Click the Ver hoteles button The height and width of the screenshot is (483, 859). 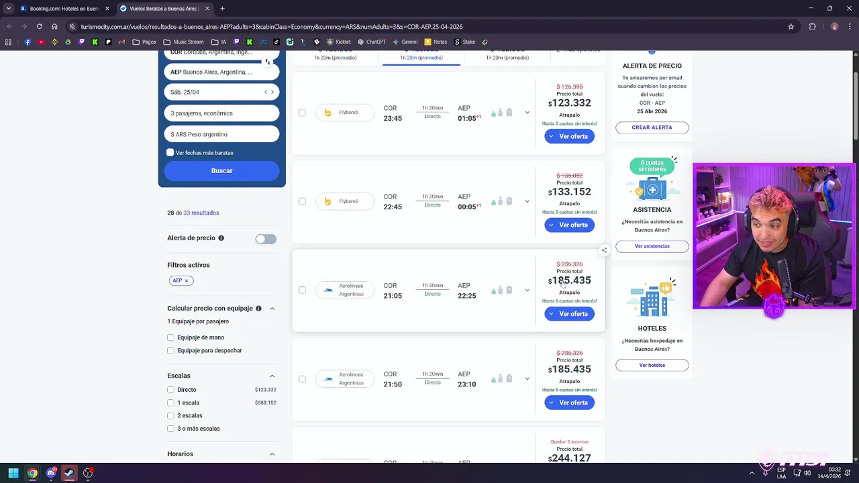[x=652, y=365]
